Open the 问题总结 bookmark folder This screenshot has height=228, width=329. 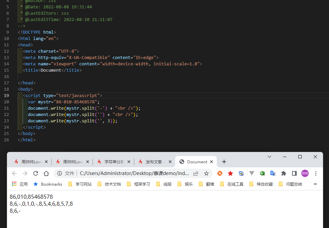point(290,184)
